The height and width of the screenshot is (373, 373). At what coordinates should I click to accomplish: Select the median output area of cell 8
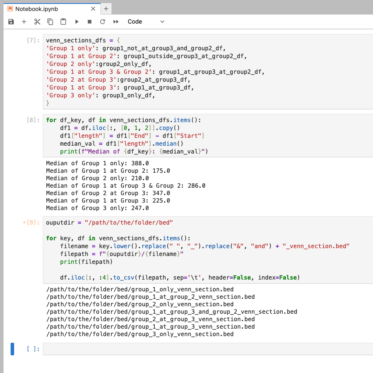pyautogui.click(x=118, y=185)
